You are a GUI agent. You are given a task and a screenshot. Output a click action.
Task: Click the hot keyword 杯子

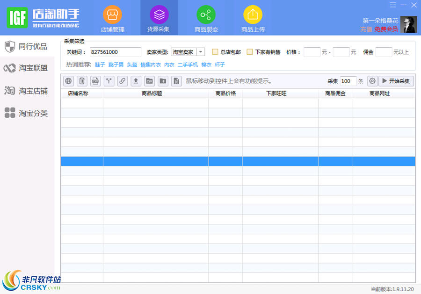click(220, 65)
